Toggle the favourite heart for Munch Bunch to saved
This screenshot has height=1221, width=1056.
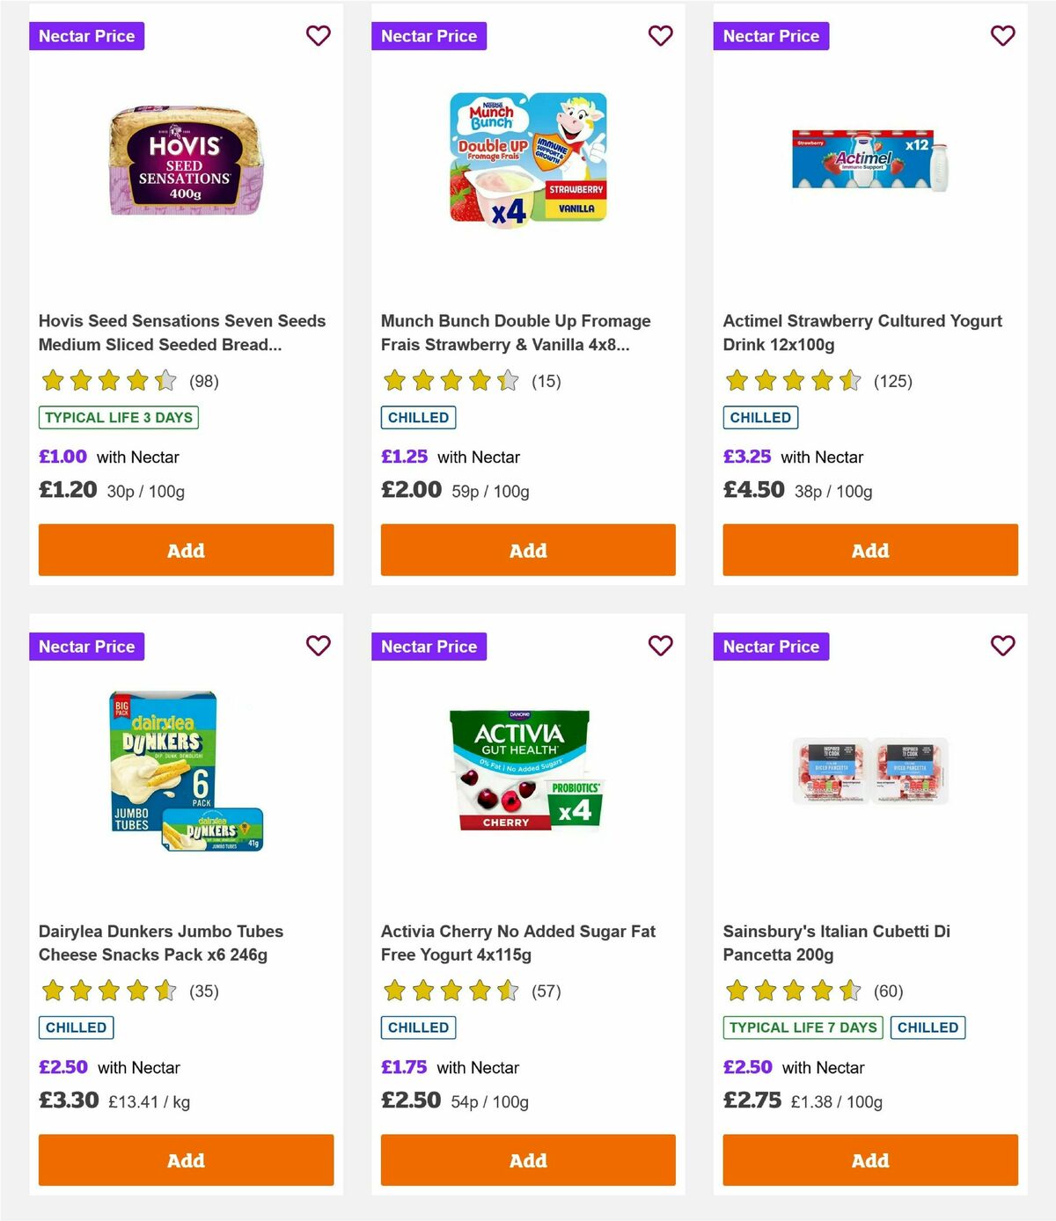660,35
